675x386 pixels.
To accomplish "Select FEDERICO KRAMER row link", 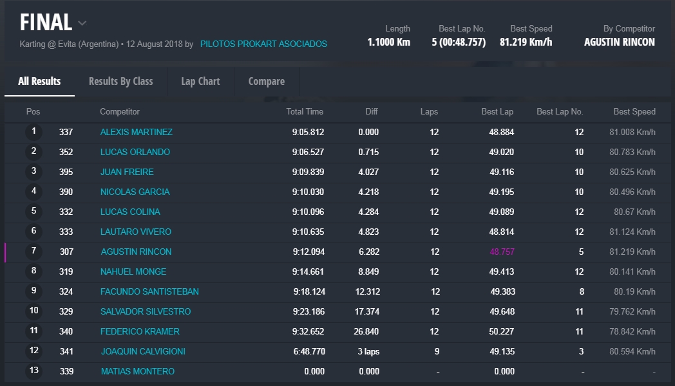I will point(140,332).
